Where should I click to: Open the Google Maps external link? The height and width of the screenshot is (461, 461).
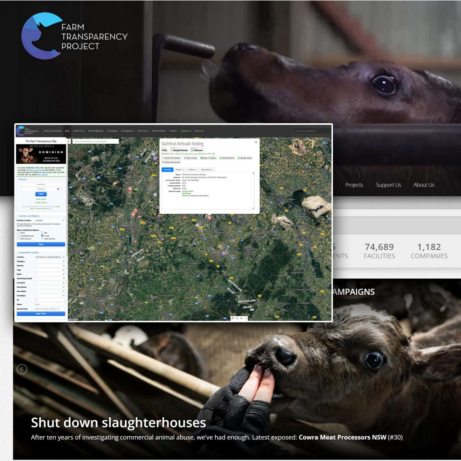[188, 191]
